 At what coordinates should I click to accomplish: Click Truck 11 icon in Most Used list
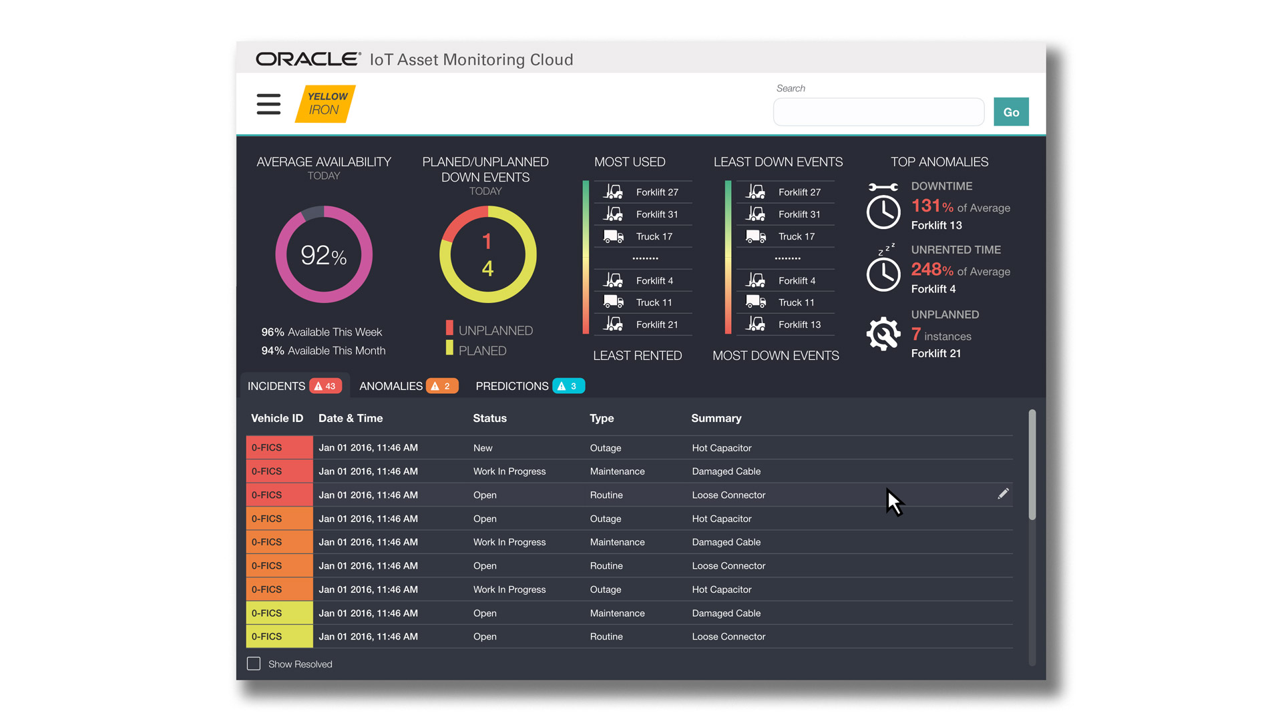click(x=613, y=302)
